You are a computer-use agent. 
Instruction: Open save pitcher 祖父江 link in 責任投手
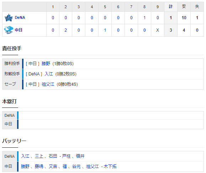click(48, 84)
